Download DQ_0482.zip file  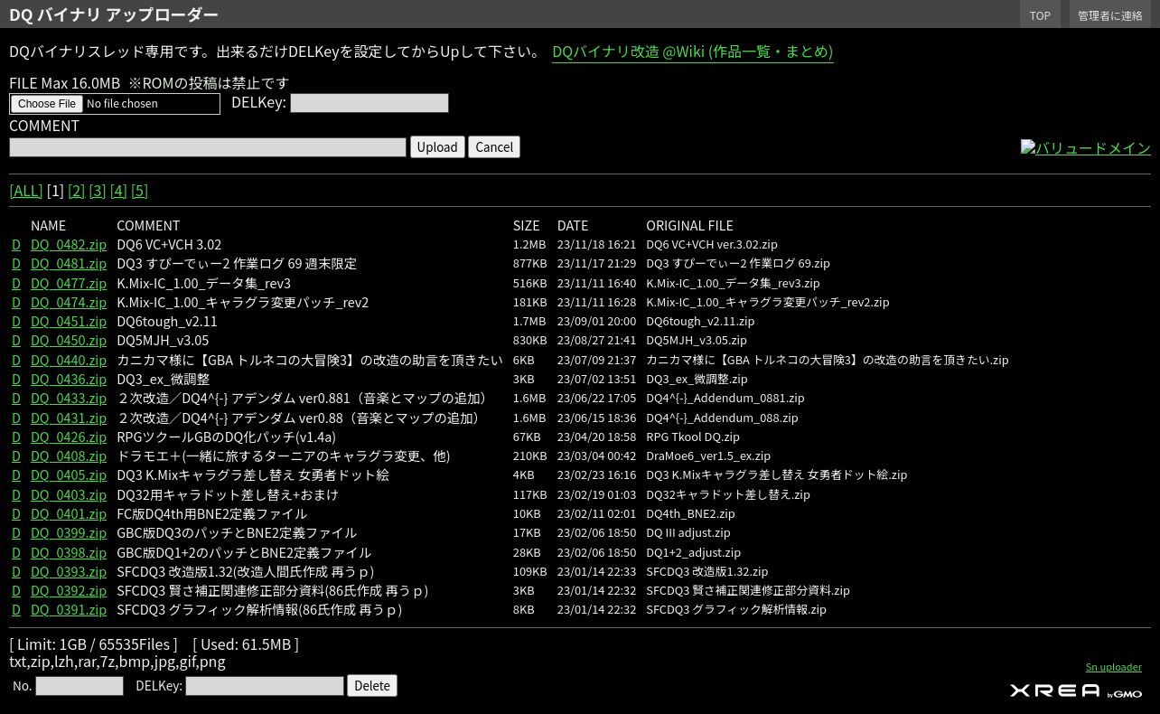(x=69, y=245)
